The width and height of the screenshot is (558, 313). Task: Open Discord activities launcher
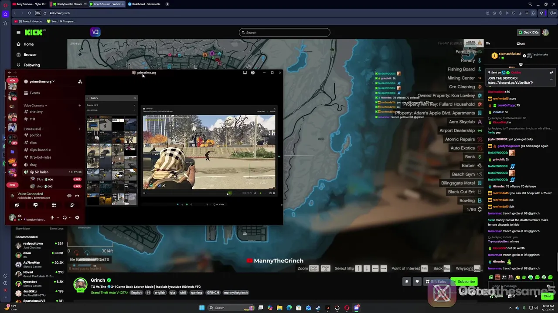coord(54,205)
